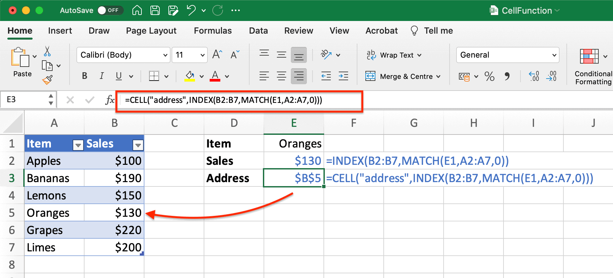
Task: Click the Home icon in title bar
Action: coord(137,10)
